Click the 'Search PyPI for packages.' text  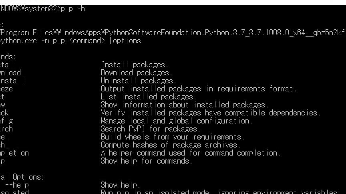[x=151, y=129]
